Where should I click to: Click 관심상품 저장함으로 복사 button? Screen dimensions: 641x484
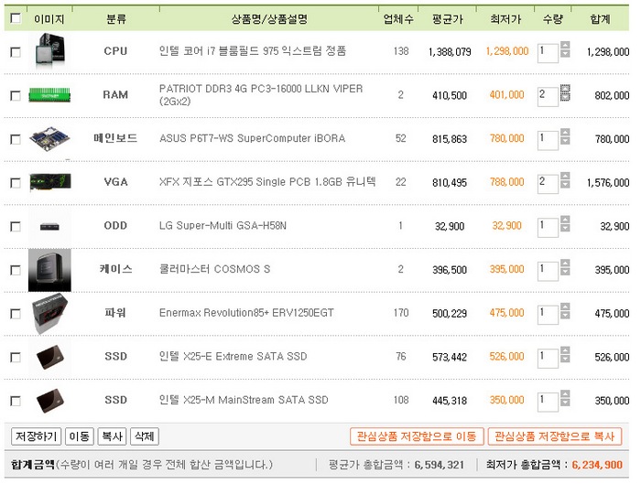tap(555, 436)
